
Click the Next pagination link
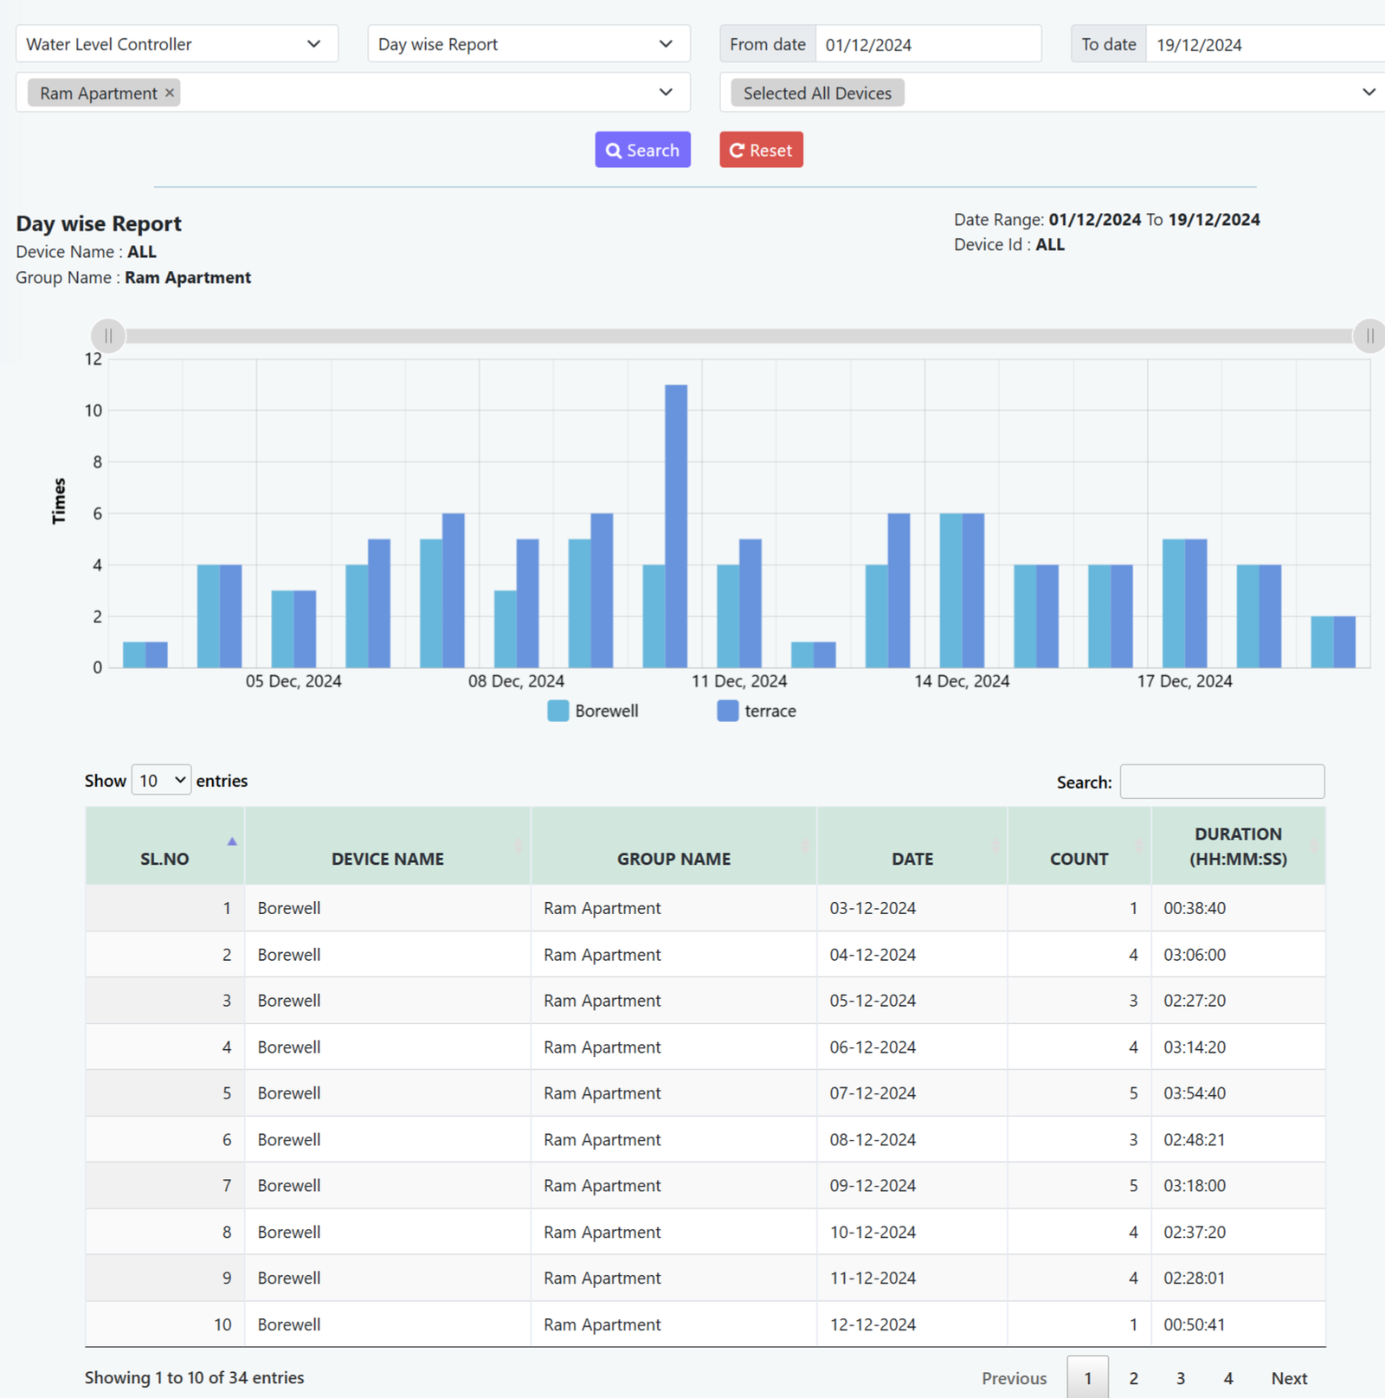1288,1378
